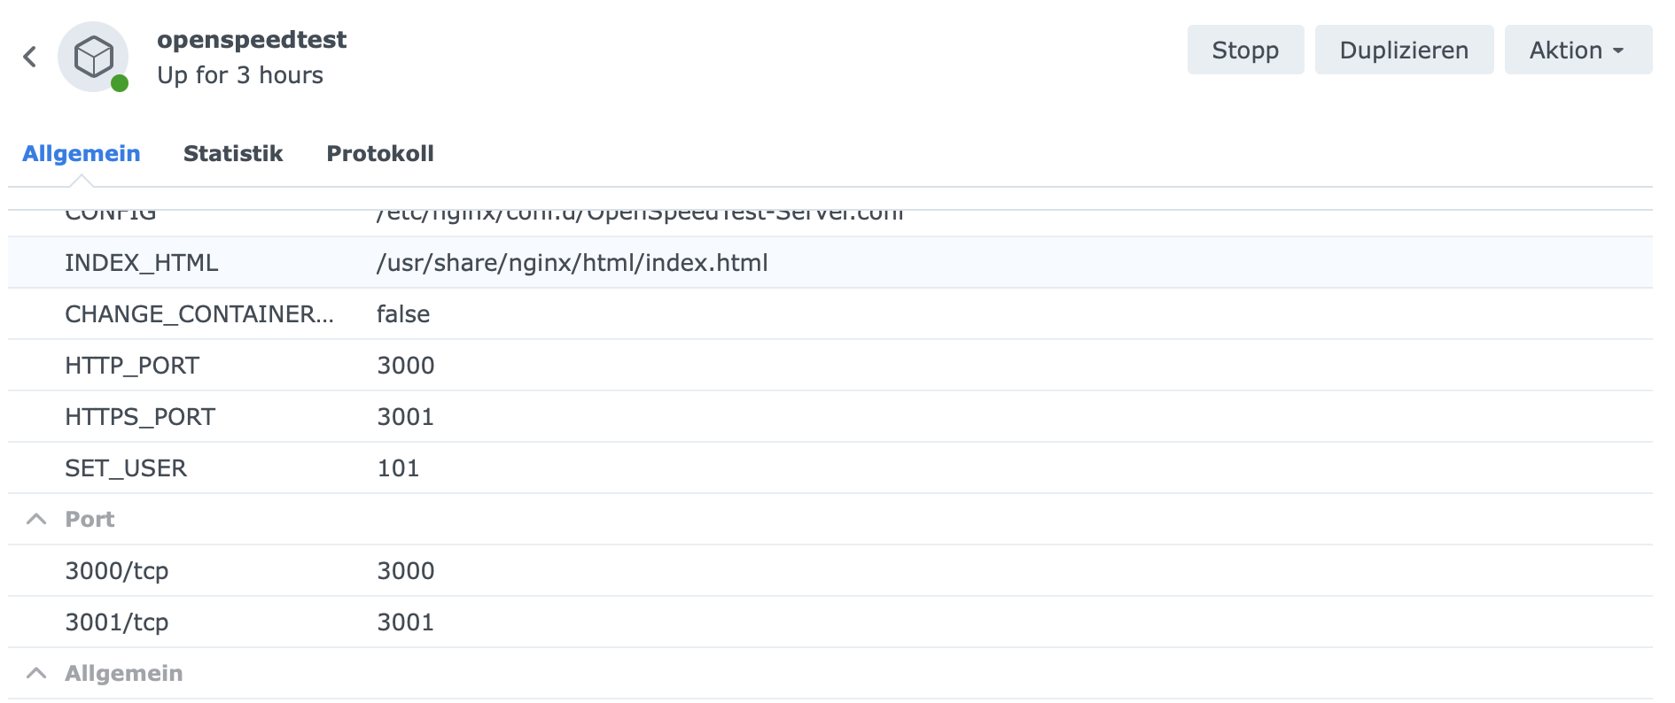Open the Aktion dropdown menu
This screenshot has height=703, width=1675.
pyautogui.click(x=1578, y=50)
